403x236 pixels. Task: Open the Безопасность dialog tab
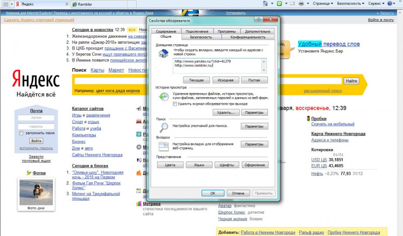pyautogui.click(x=201, y=37)
